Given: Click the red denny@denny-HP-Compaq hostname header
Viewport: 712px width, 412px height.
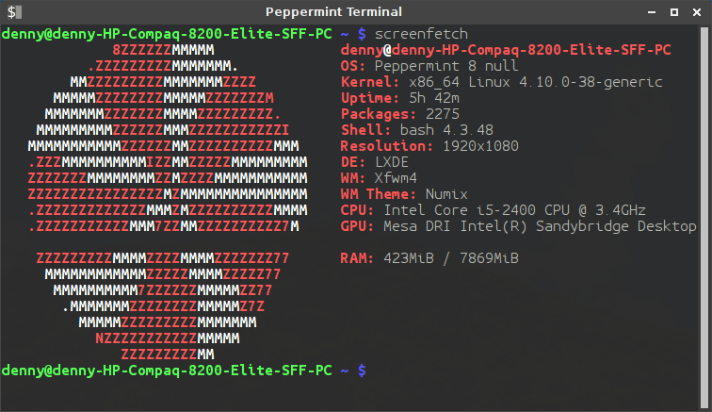Looking at the screenshot, I should (x=506, y=50).
